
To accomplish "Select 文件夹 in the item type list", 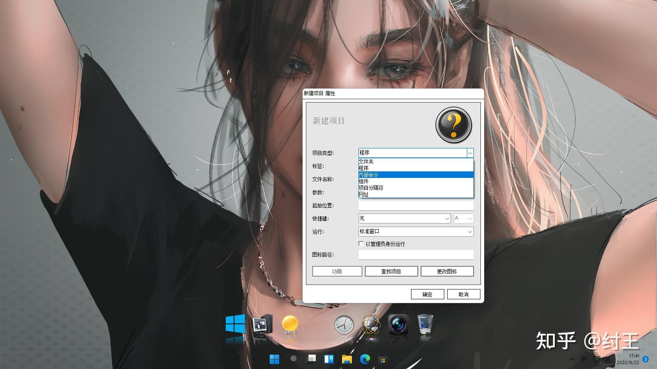I will [416, 162].
